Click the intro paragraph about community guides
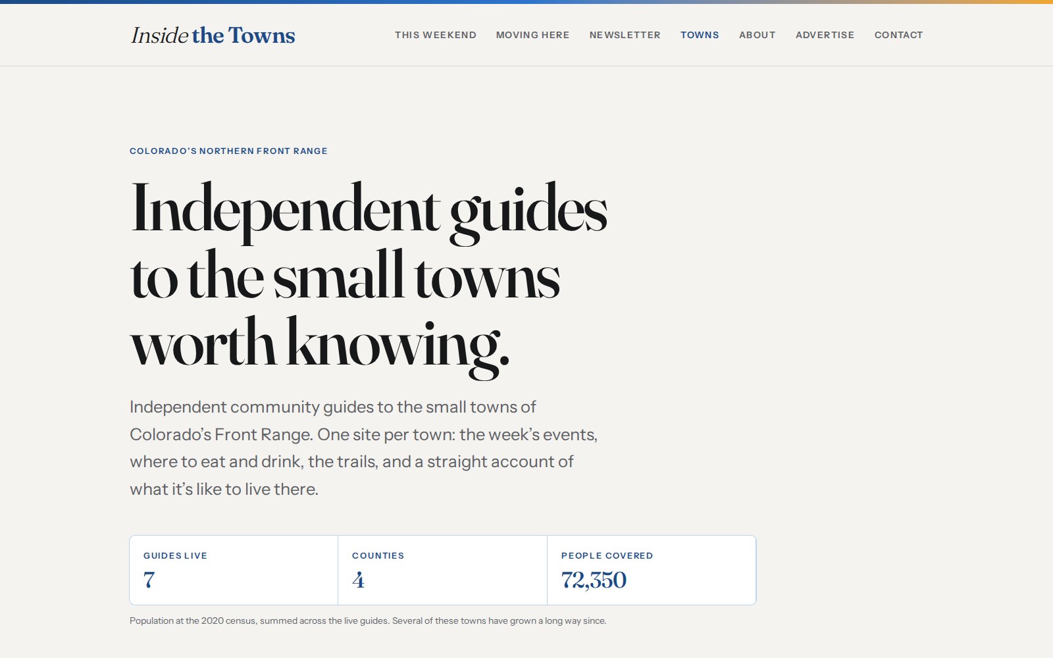 click(363, 448)
